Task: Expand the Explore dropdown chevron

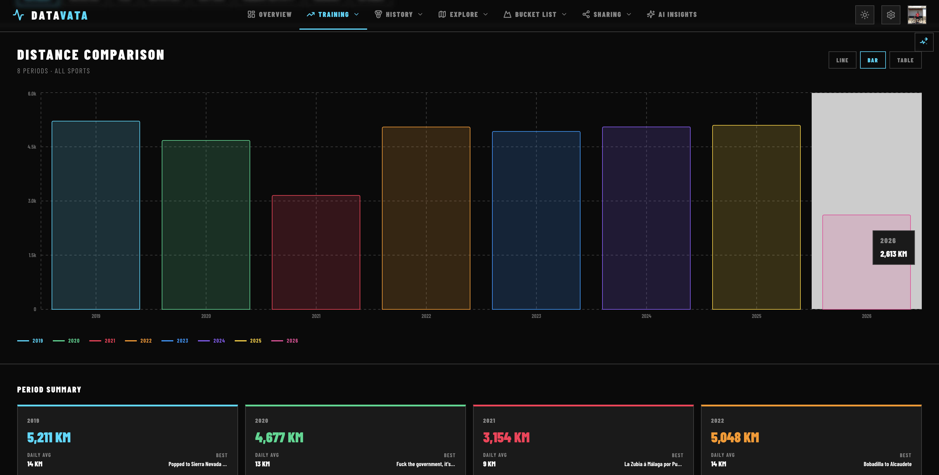Action: tap(486, 14)
